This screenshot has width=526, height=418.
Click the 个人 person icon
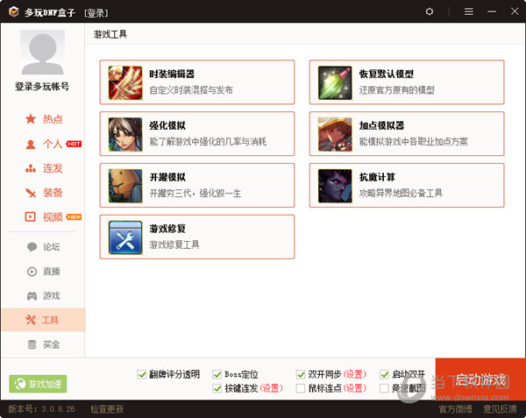(x=31, y=144)
